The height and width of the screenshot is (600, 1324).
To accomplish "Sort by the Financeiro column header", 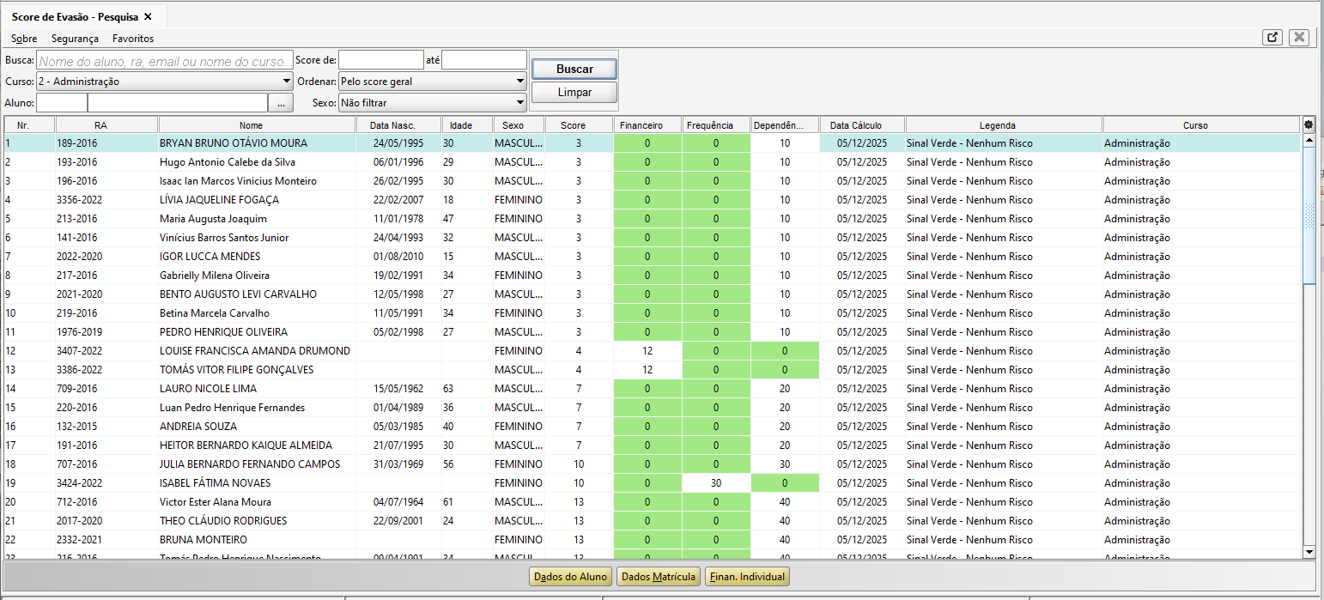I will pos(647,125).
